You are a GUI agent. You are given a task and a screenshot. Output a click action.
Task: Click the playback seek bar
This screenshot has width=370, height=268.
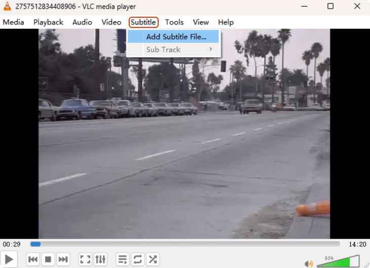pyautogui.click(x=185, y=244)
